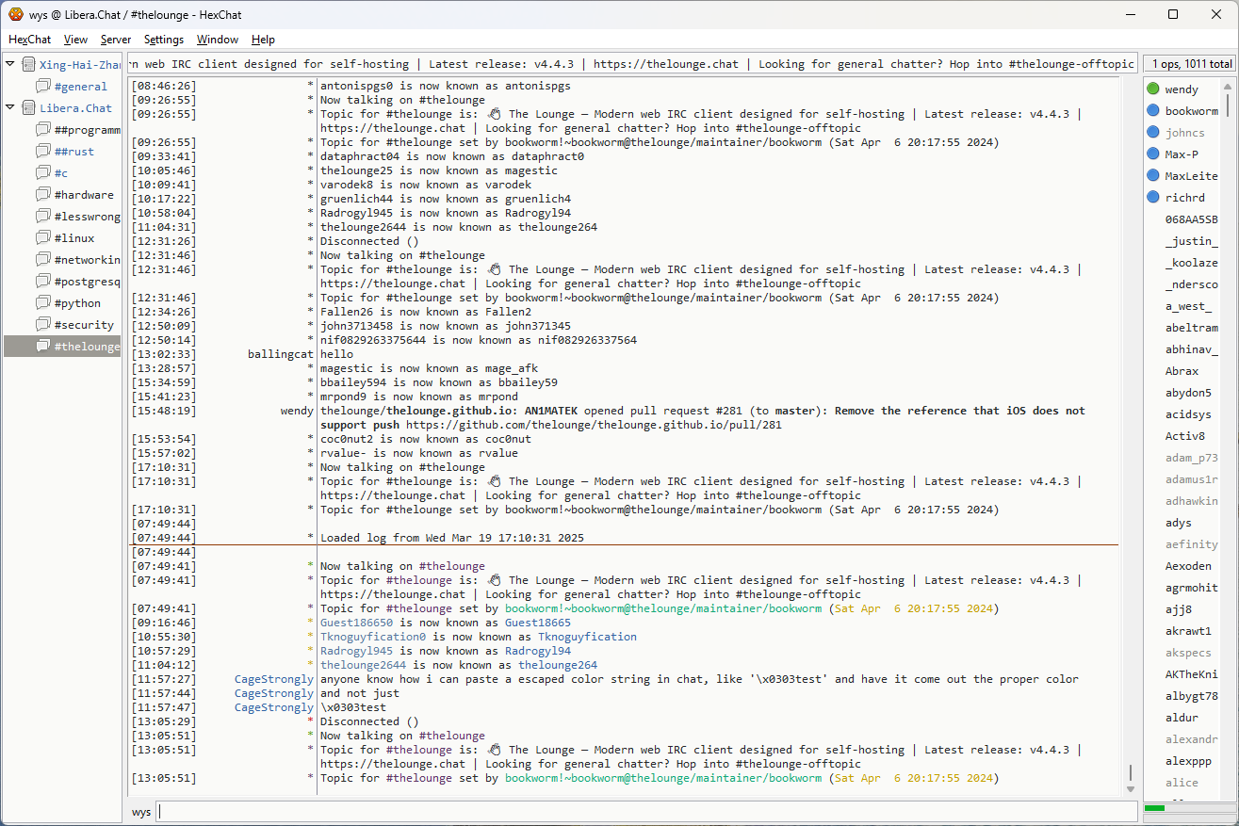Click the ##rust channel icon
Viewport: 1239px width, 826px height.
(x=42, y=152)
